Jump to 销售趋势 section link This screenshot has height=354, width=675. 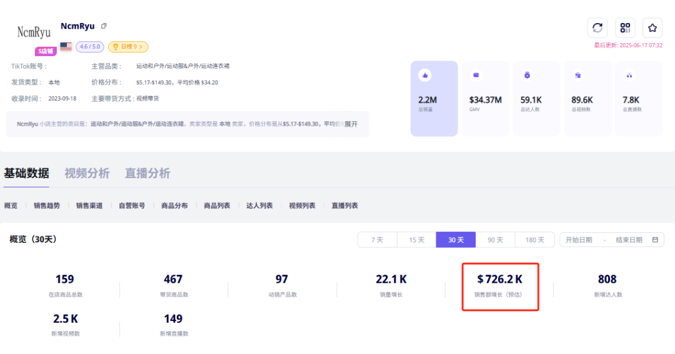pyautogui.click(x=47, y=205)
